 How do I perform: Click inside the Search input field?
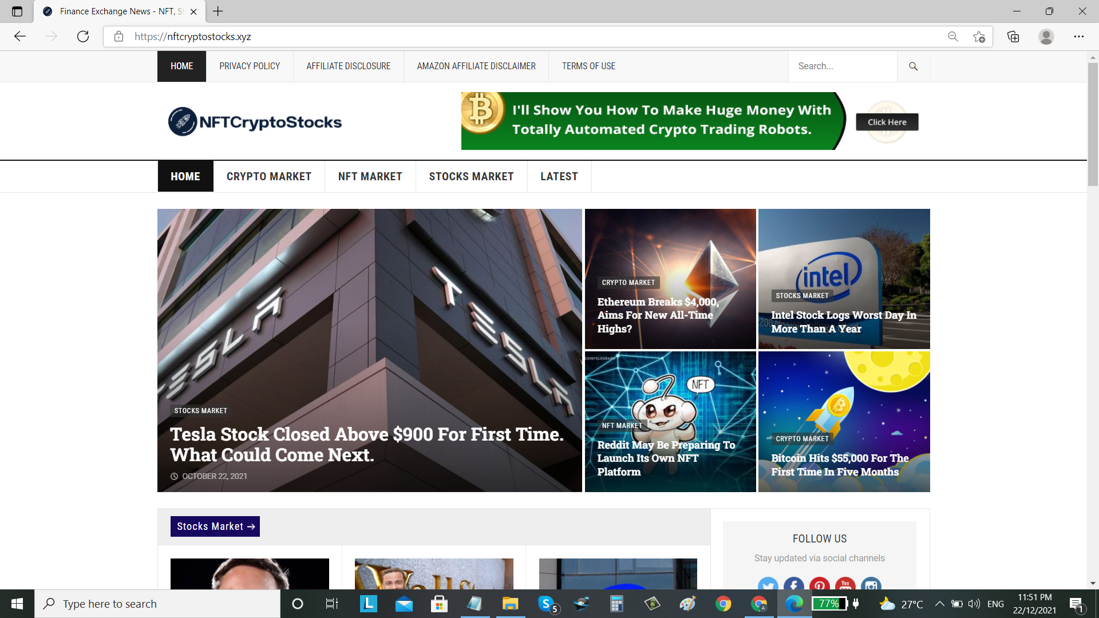pyautogui.click(x=843, y=66)
